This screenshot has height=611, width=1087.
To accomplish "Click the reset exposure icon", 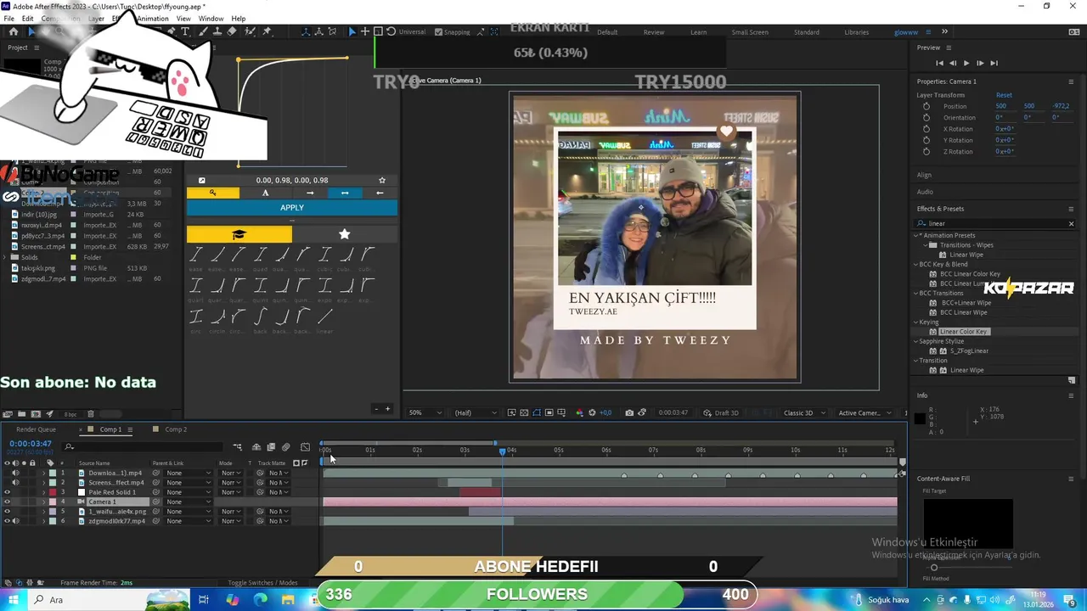I will pyautogui.click(x=592, y=412).
